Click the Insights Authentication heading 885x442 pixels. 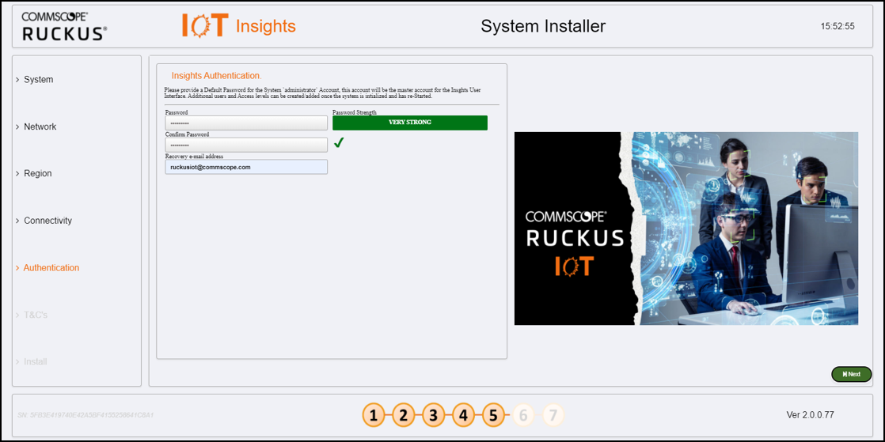[x=216, y=75]
